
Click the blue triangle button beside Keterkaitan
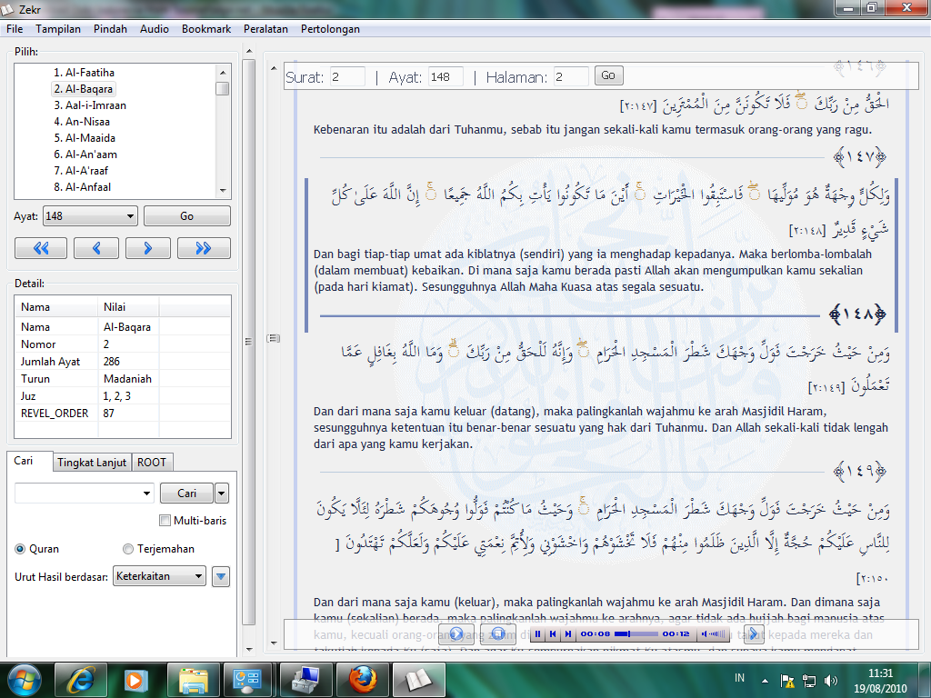[x=221, y=576]
